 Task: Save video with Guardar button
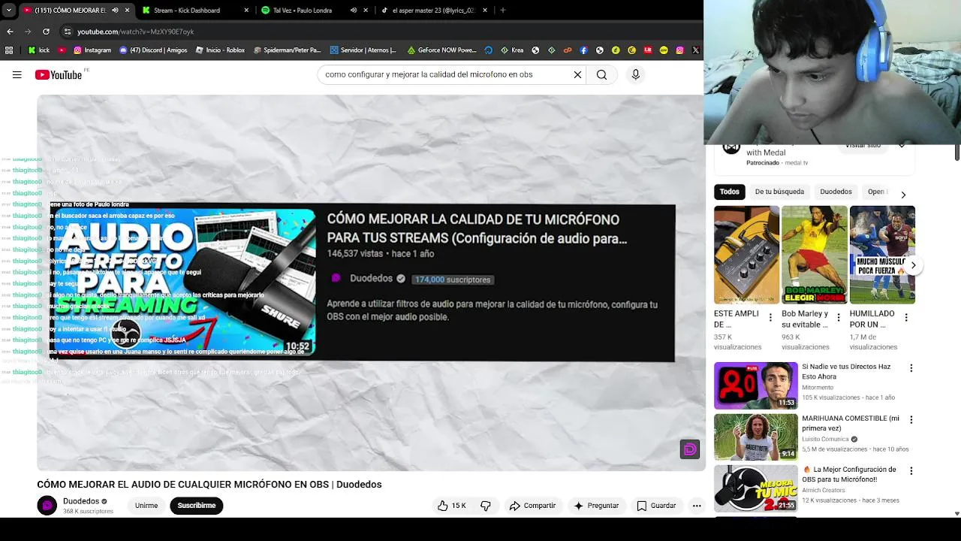click(656, 506)
